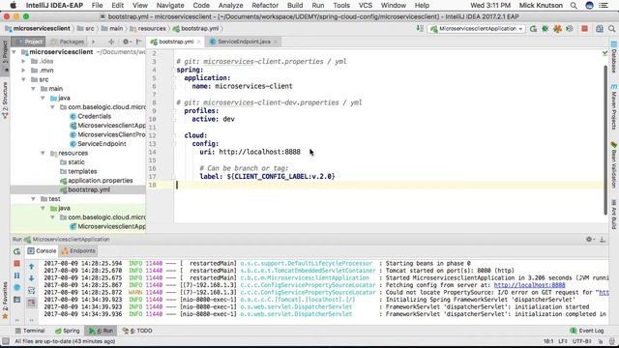The height and width of the screenshot is (348, 619).
Task: Open MicroservicesclientApplication run configuration dropdown
Action: pyautogui.click(x=477, y=29)
